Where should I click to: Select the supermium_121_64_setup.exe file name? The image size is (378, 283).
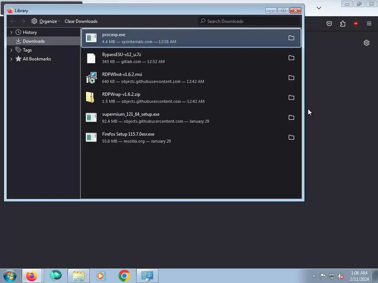click(131, 114)
